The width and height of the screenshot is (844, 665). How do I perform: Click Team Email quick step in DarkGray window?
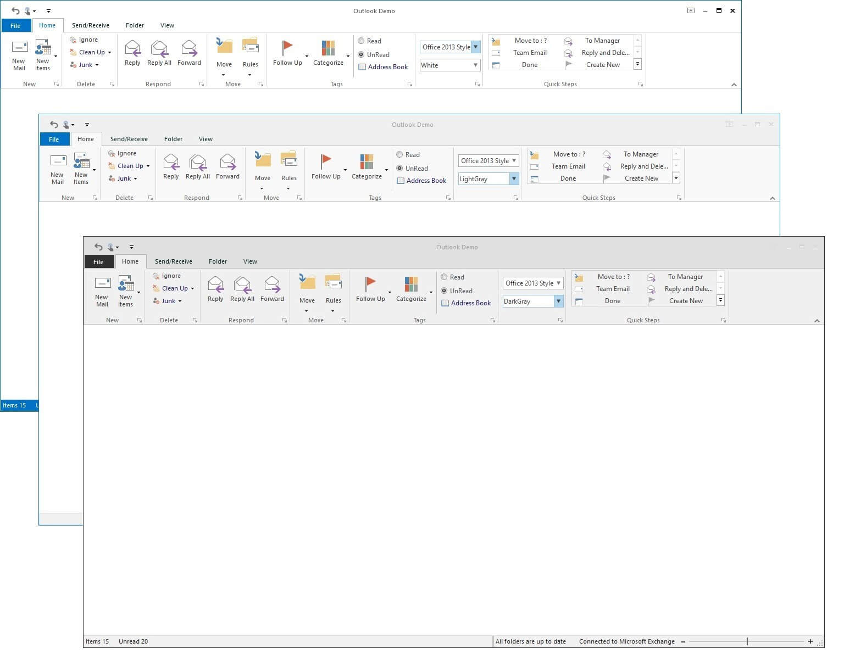tap(608, 289)
